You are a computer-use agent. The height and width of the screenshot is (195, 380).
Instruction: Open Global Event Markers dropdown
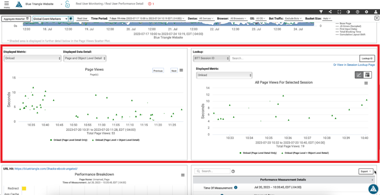pyautogui.click(x=50, y=19)
